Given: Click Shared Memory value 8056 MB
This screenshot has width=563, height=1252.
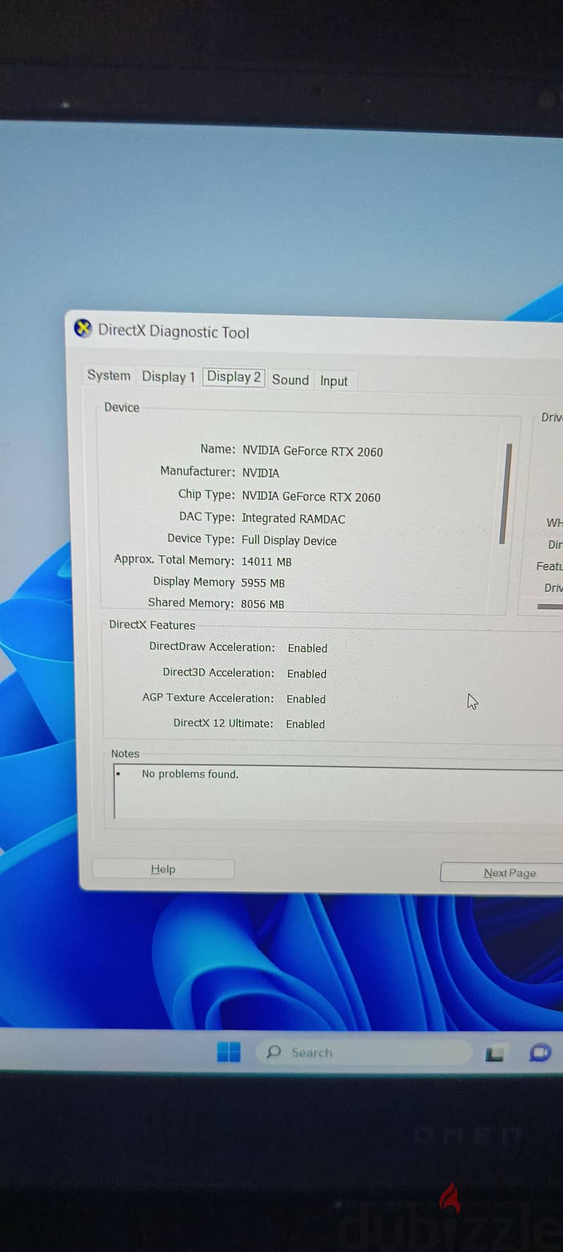Looking at the screenshot, I should coord(262,604).
